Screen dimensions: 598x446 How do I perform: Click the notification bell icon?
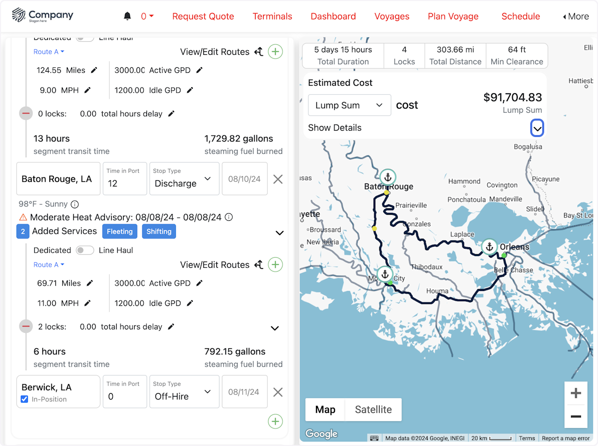(x=127, y=16)
